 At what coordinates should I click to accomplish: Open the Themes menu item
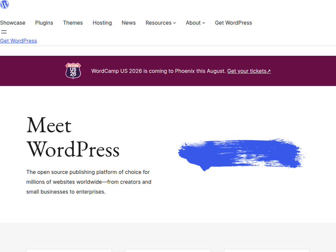(x=73, y=23)
